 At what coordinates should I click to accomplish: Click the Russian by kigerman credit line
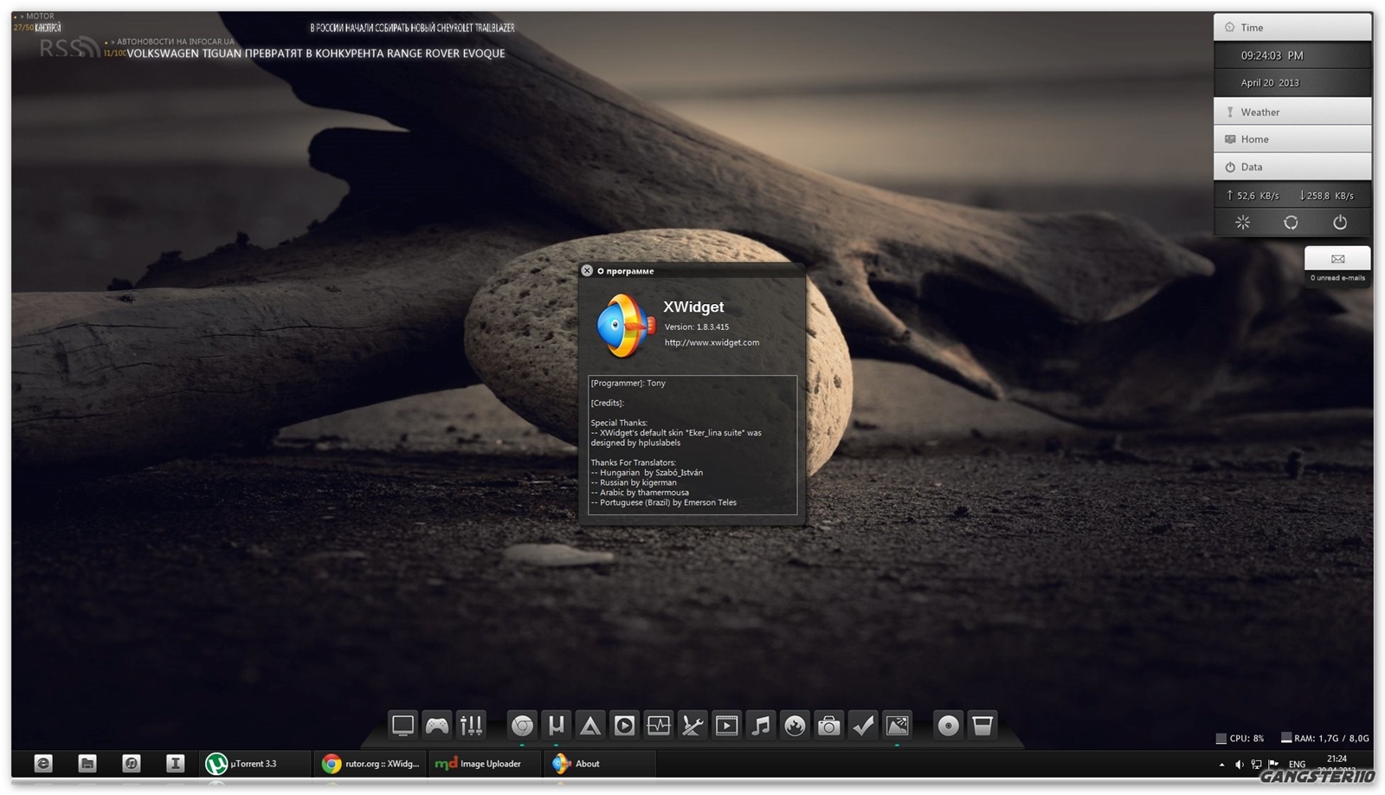(634, 482)
